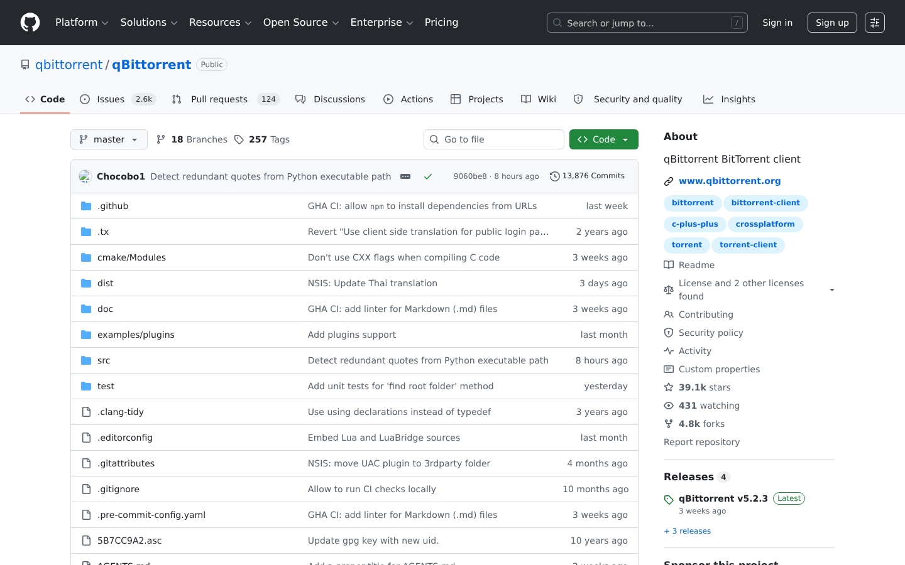Open commit hash 9060be8

470,176
